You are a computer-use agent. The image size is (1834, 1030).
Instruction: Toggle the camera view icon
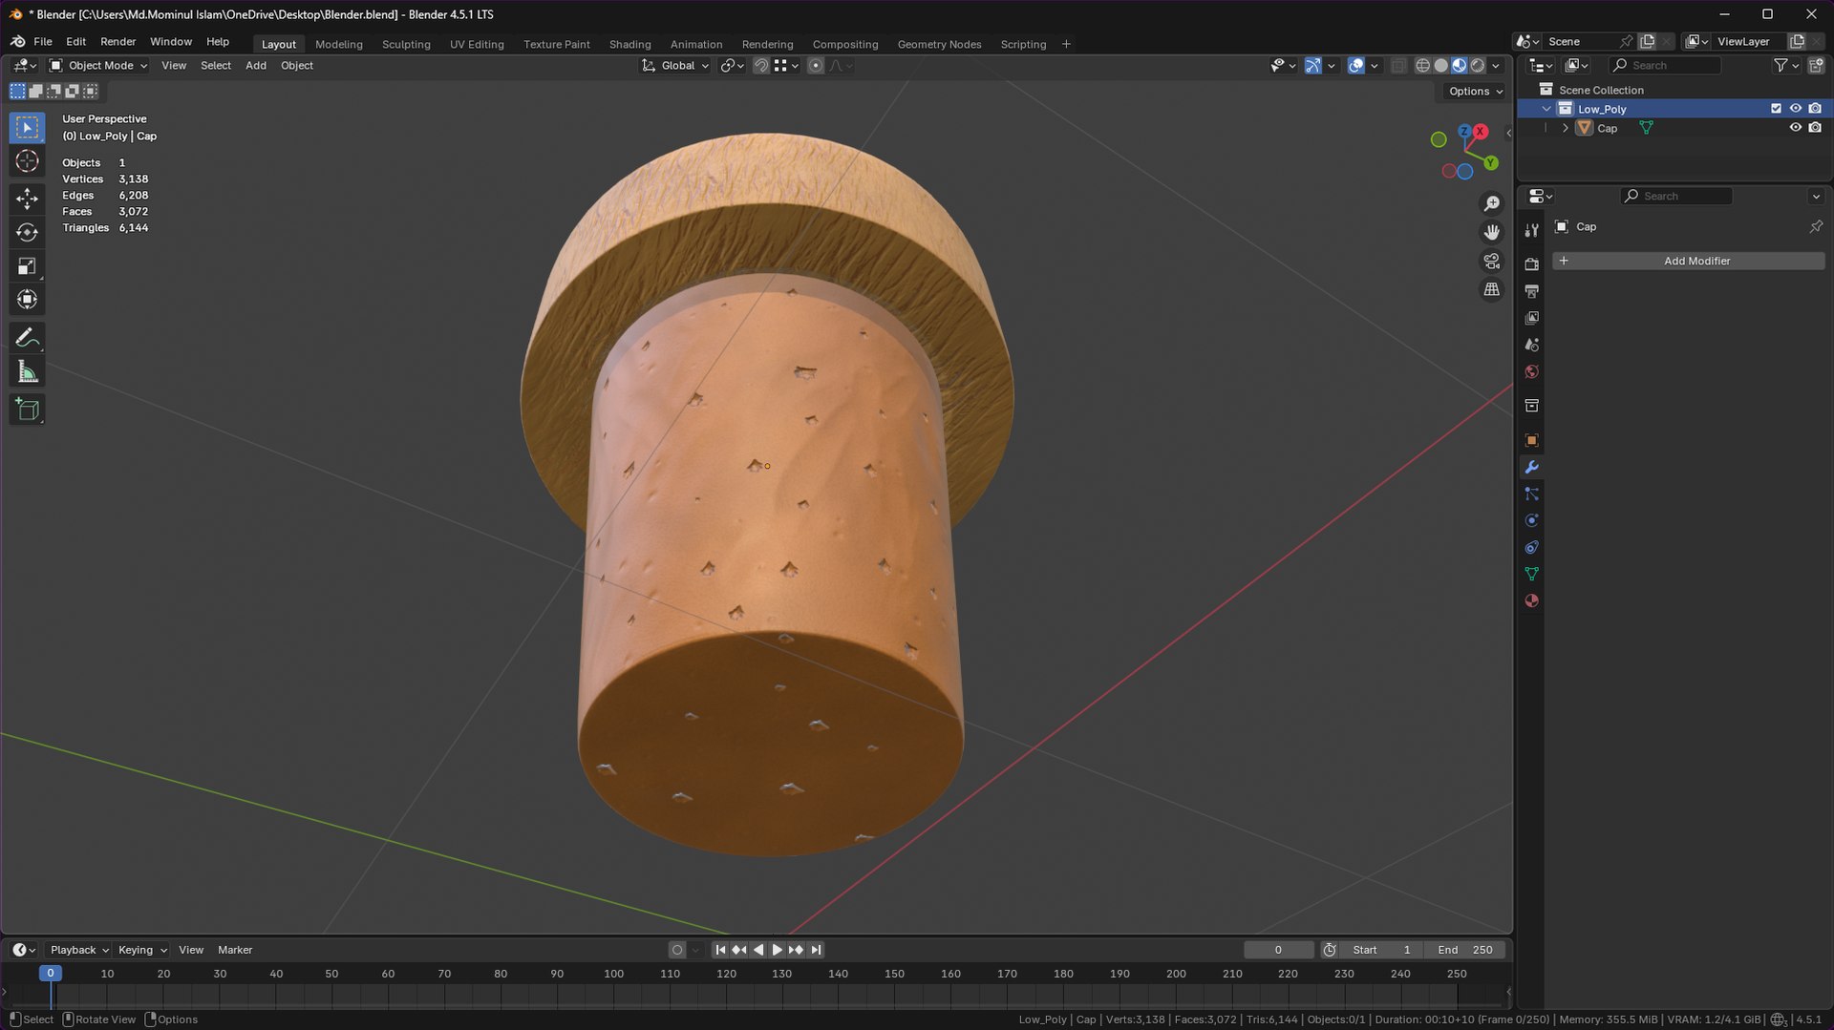pos(1491,261)
